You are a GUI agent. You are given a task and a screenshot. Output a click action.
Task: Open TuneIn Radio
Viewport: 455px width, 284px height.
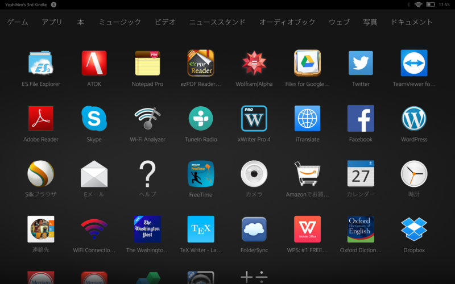click(201, 118)
